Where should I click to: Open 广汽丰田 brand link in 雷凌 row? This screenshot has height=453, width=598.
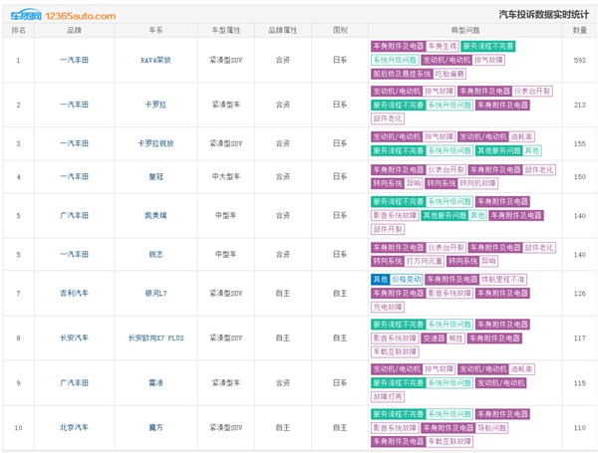click(74, 383)
